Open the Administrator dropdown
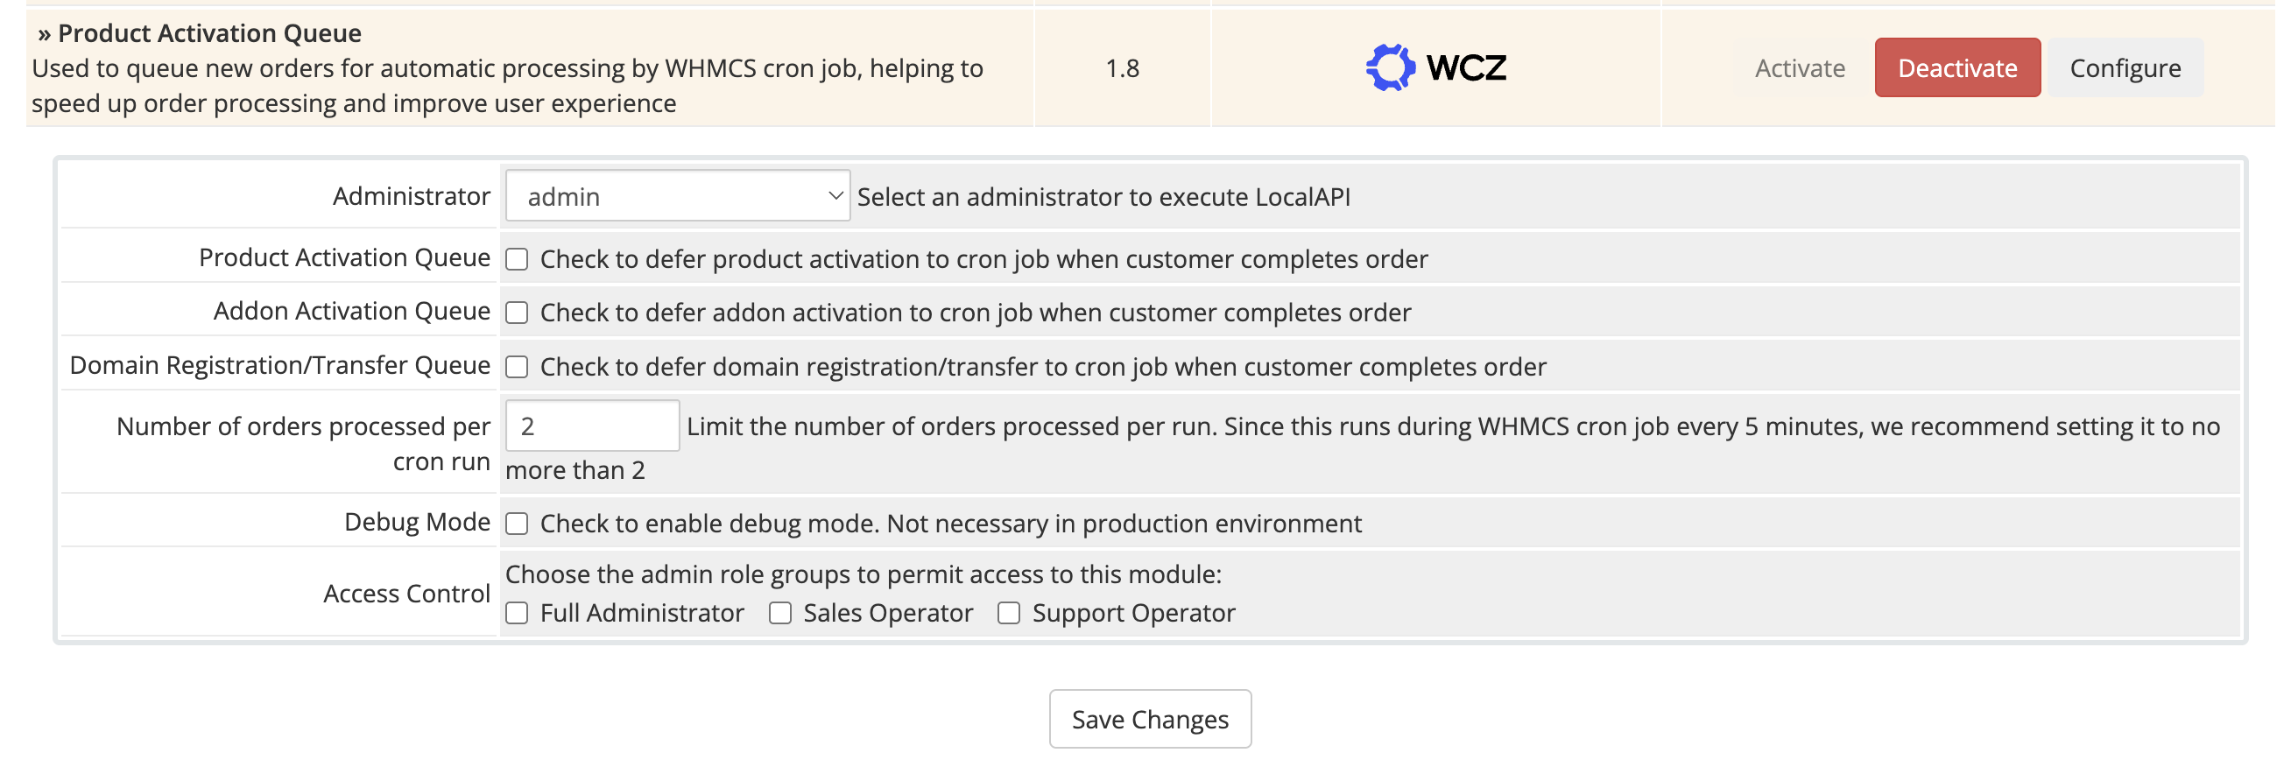This screenshot has width=2291, height=774. [x=677, y=196]
